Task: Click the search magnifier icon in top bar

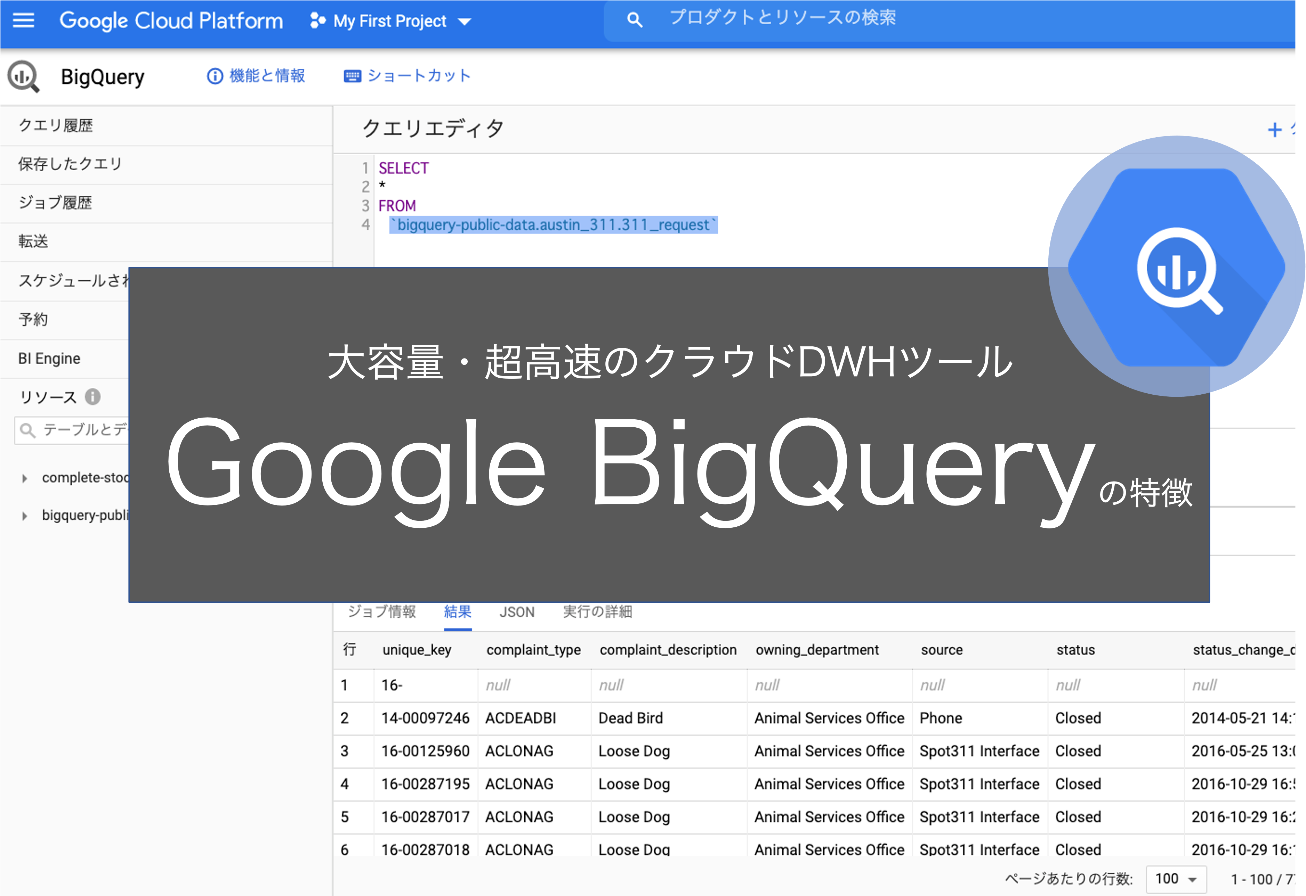Action: tap(634, 20)
